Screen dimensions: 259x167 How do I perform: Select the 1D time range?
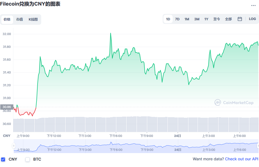tap(168, 19)
